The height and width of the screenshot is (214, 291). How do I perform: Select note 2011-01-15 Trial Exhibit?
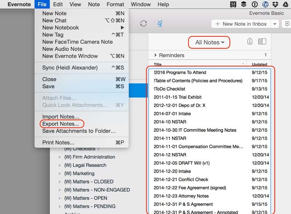[210, 97]
